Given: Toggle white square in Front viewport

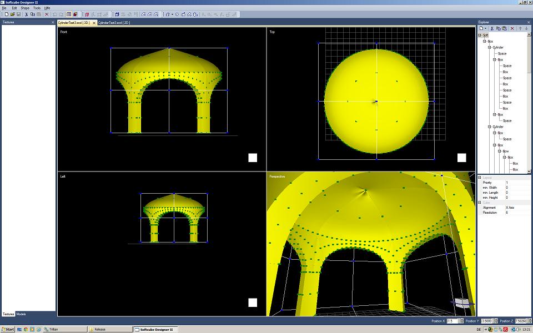Looking at the screenshot, I should click(253, 158).
